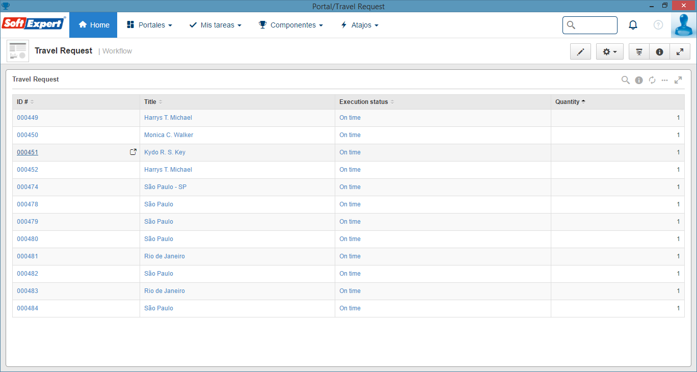Click Harrys T. Michael in row 000449
The image size is (697, 372).
coord(168,118)
